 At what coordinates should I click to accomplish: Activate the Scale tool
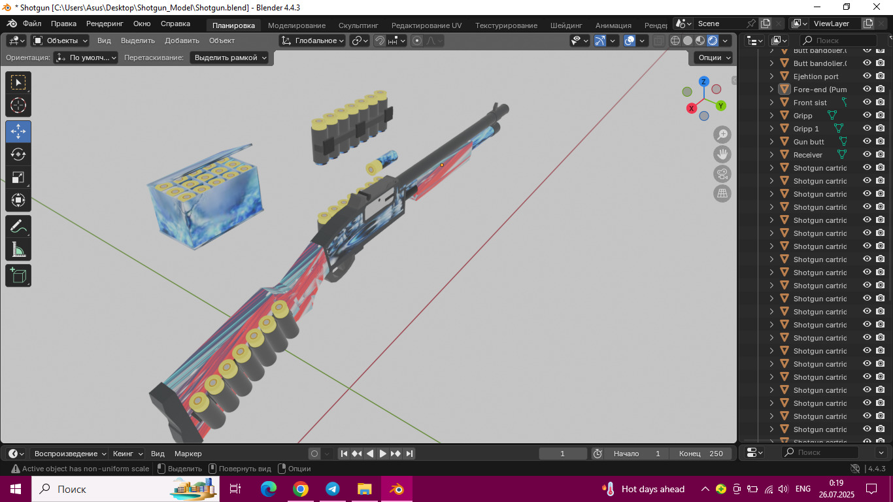(18, 177)
